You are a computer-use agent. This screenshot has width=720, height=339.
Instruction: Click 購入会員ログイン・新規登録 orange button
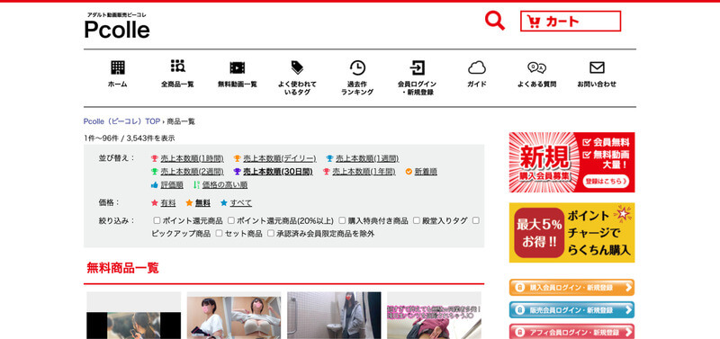pyautogui.click(x=571, y=288)
